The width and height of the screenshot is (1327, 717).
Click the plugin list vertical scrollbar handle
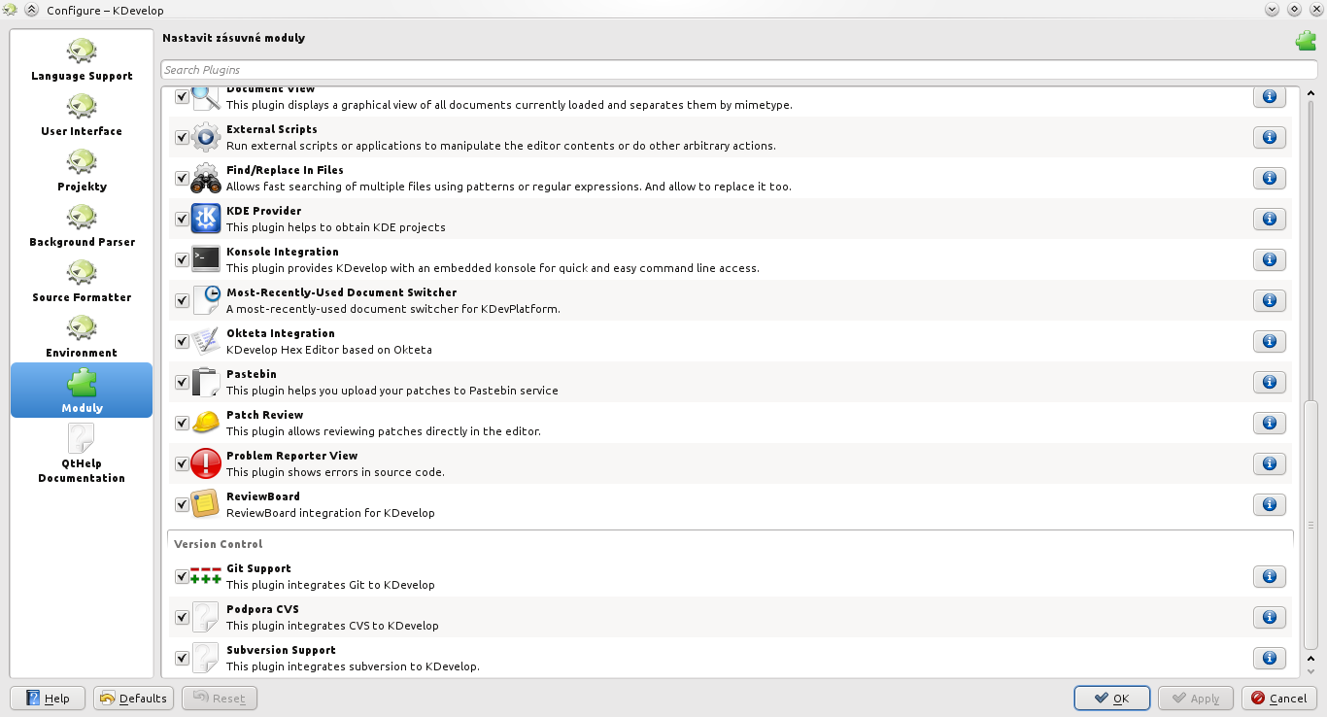[x=1310, y=525]
